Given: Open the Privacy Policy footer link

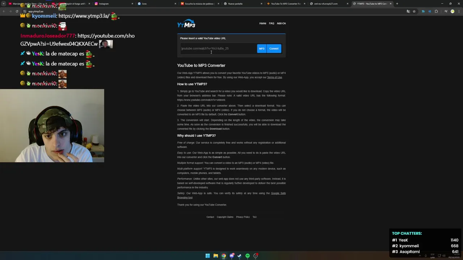Looking at the screenshot, I should tap(243, 217).
